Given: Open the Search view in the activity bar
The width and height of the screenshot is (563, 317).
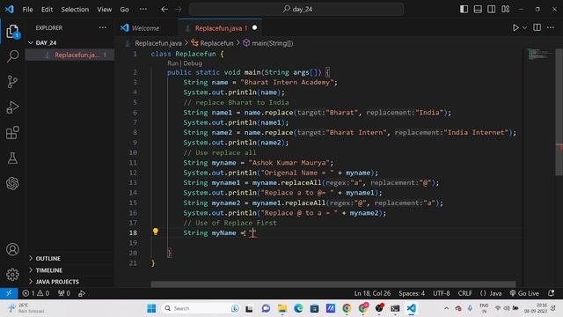Looking at the screenshot, I should (12, 56).
